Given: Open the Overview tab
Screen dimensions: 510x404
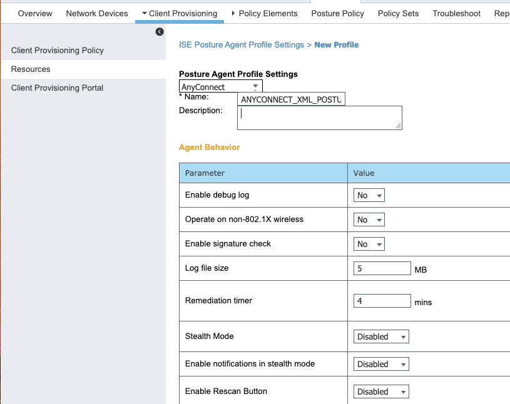Looking at the screenshot, I should tap(35, 13).
